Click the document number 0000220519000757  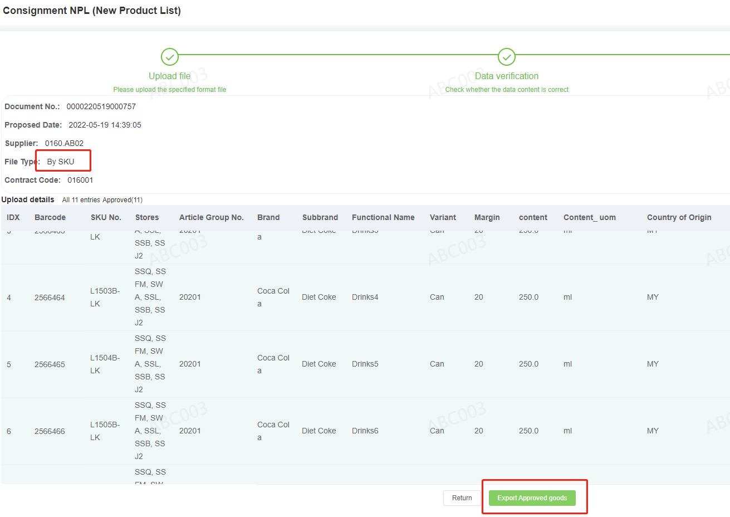coord(101,106)
